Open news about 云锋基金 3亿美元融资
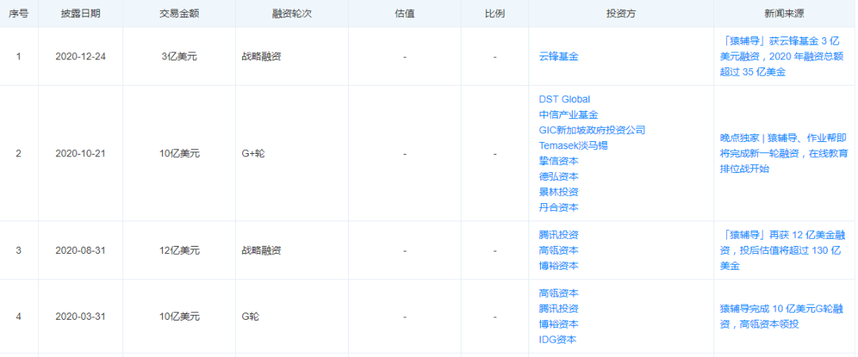858x357 pixels. tap(783, 56)
